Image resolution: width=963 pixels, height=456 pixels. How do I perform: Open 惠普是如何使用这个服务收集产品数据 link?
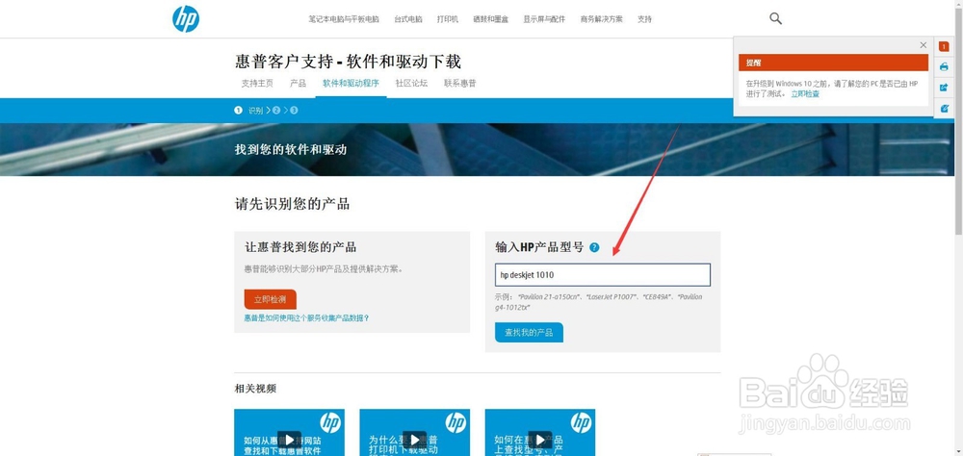tap(306, 317)
